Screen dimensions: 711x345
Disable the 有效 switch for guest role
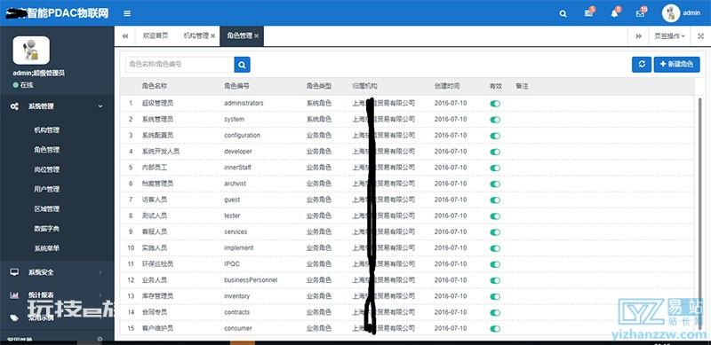[x=495, y=200]
